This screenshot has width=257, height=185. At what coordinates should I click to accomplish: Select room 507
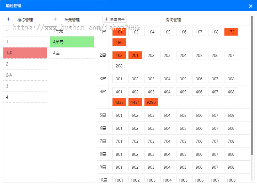click(215, 115)
